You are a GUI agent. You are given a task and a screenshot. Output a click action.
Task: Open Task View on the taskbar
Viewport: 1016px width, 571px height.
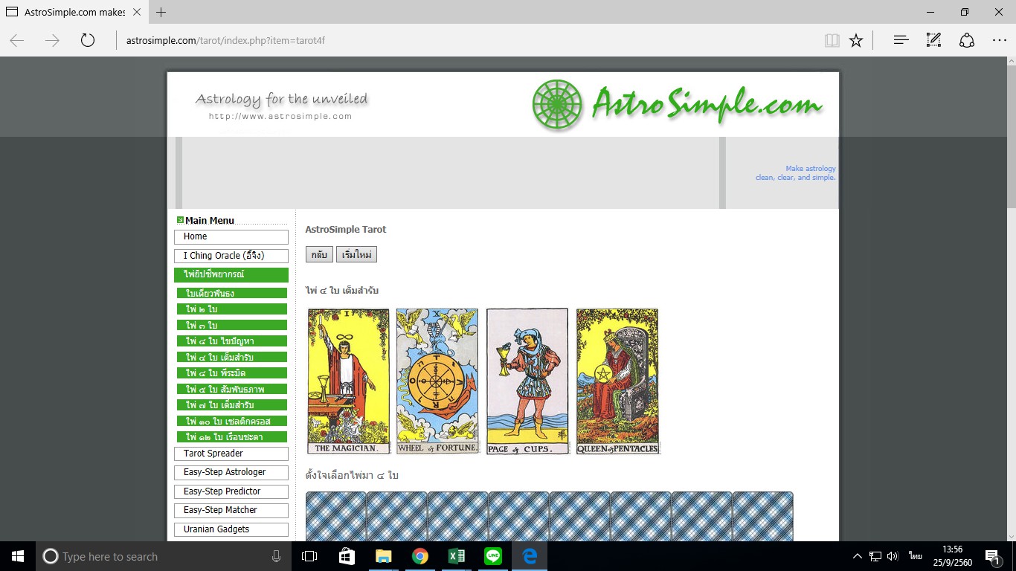coord(309,556)
